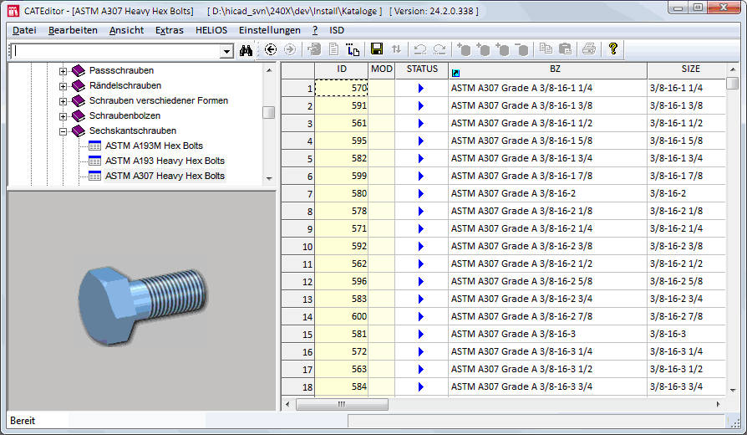This screenshot has width=747, height=435.
Task: Expand the Passschrauben tree node
Action: point(64,71)
